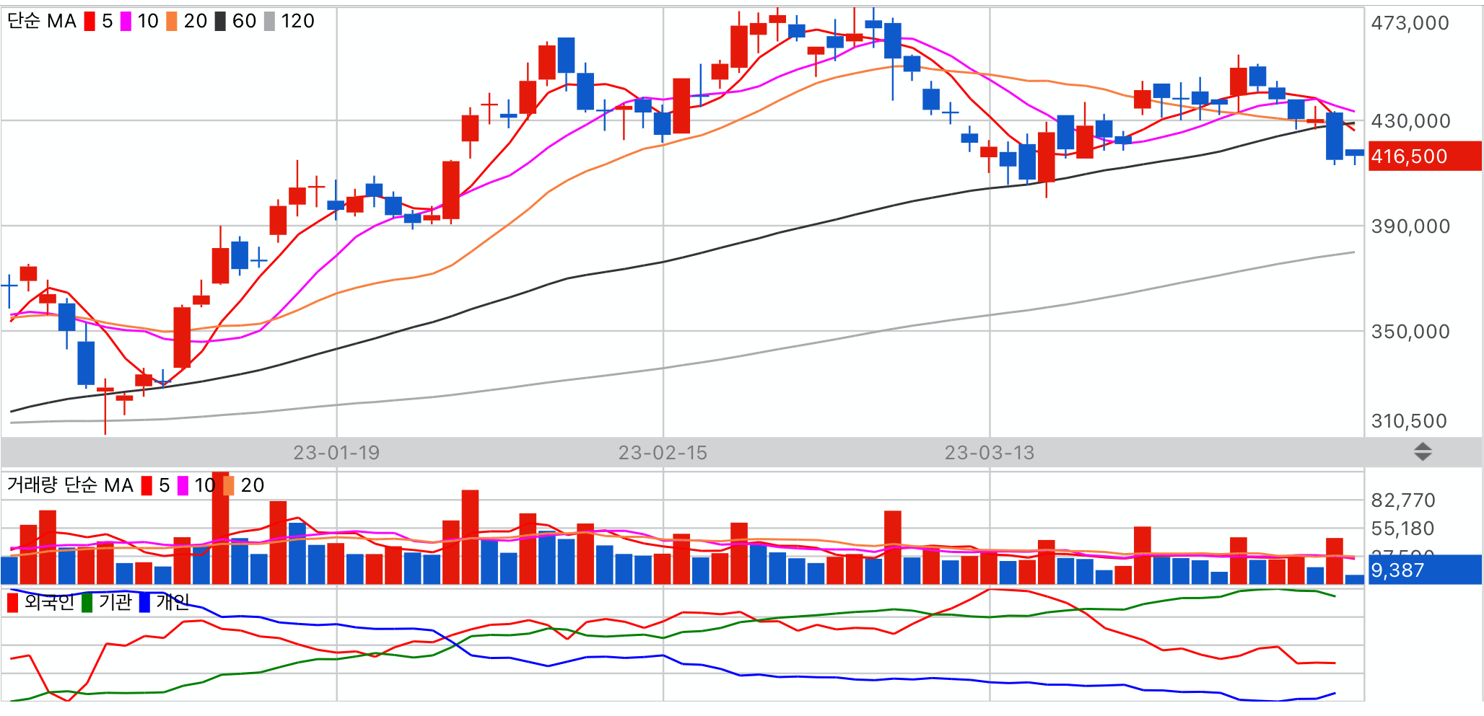1484x716 pixels.
Task: Click the magenta 10 swatch in volume MA legend
Action: point(183,485)
